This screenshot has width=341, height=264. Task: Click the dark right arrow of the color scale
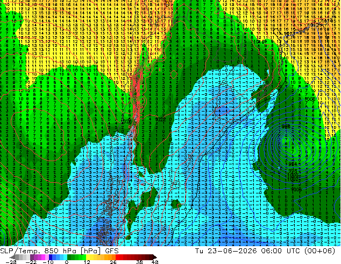tap(154, 257)
